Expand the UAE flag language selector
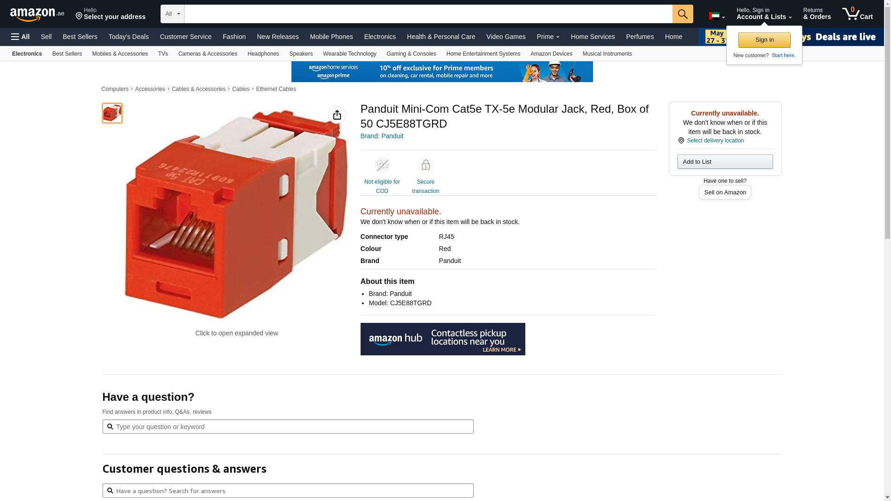The height and width of the screenshot is (501, 891). (x=717, y=16)
